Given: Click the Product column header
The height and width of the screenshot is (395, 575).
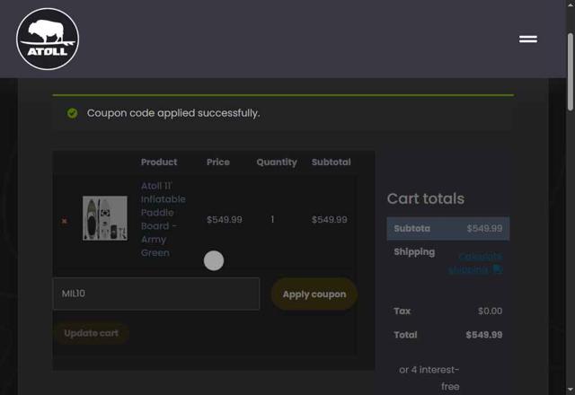Looking at the screenshot, I should point(159,162).
